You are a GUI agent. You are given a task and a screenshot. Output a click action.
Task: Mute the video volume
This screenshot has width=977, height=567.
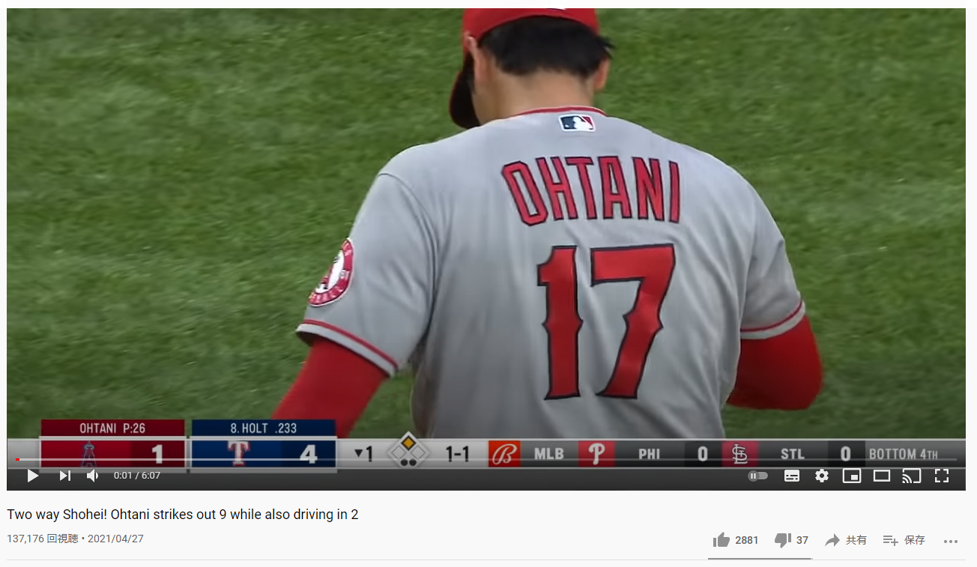click(93, 476)
